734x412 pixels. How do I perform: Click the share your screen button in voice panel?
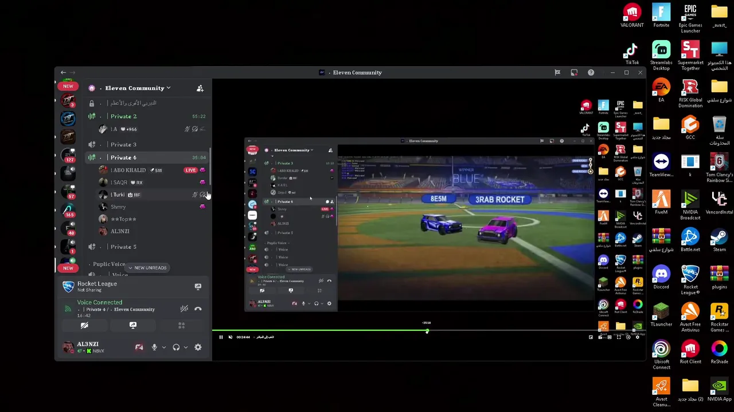133,326
